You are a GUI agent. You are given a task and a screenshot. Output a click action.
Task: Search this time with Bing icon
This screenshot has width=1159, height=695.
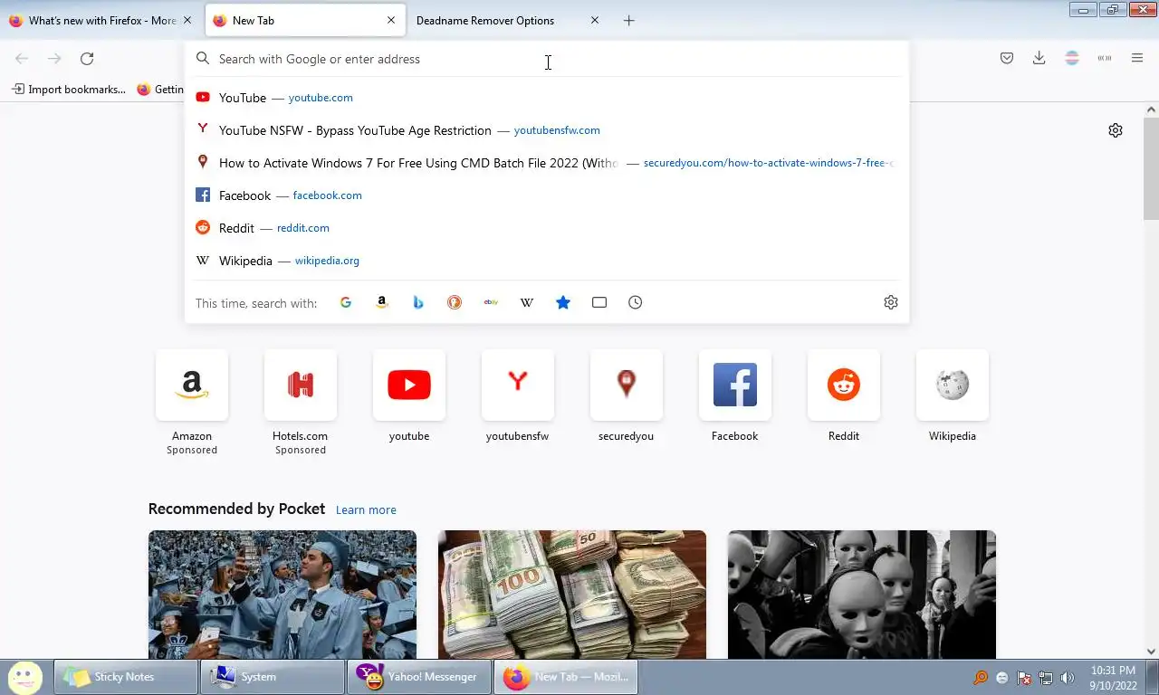[x=418, y=302]
